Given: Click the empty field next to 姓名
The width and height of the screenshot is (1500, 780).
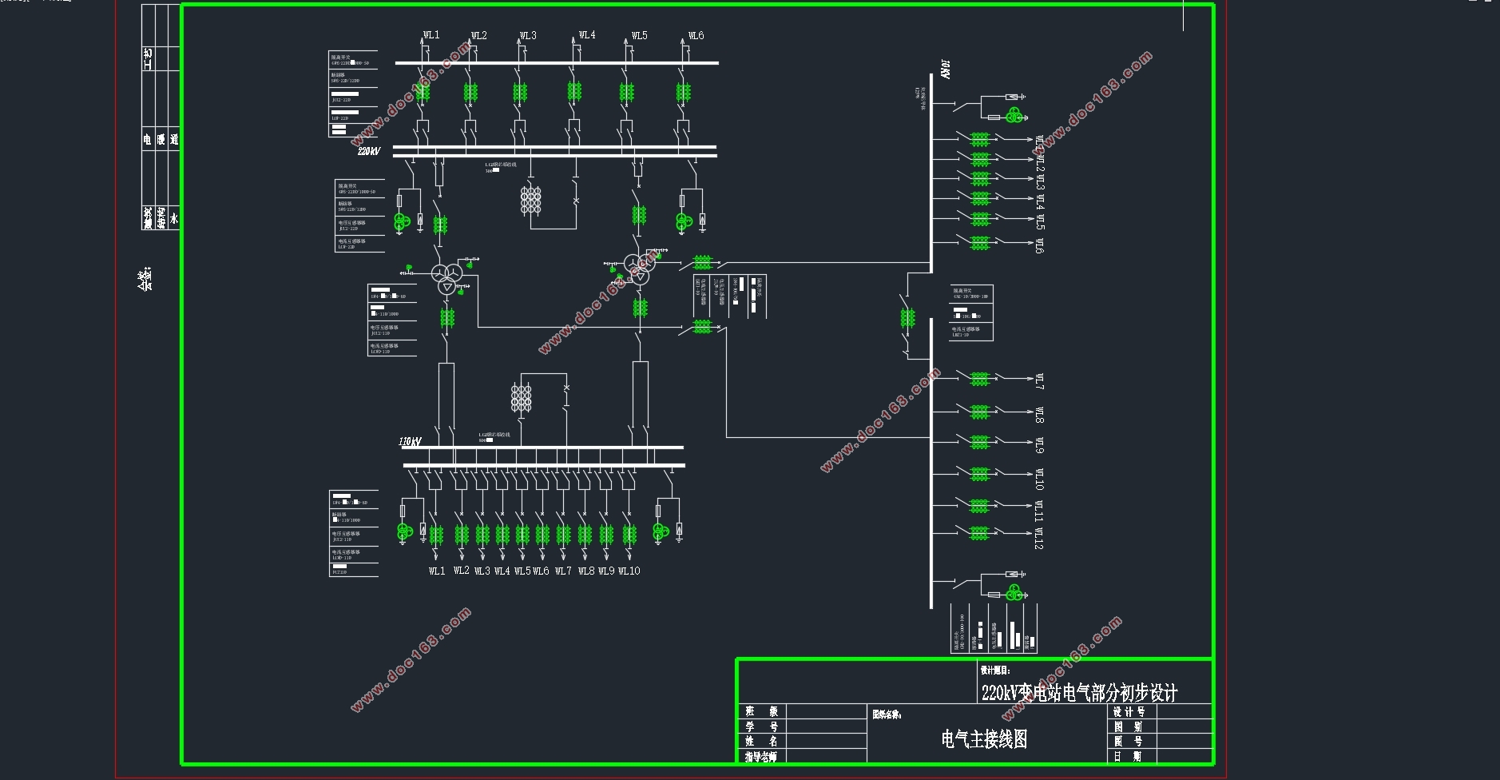Looking at the screenshot, I should point(827,742).
